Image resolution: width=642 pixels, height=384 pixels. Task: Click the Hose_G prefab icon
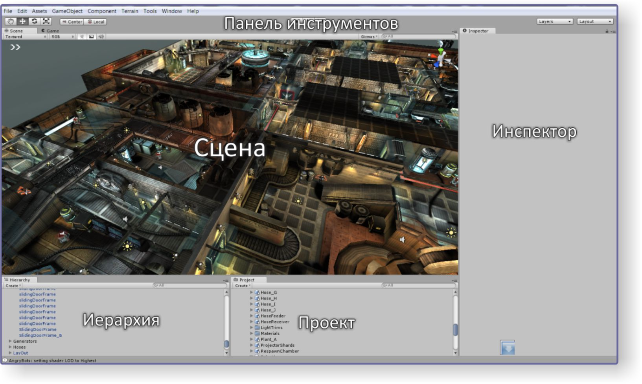pos(257,292)
